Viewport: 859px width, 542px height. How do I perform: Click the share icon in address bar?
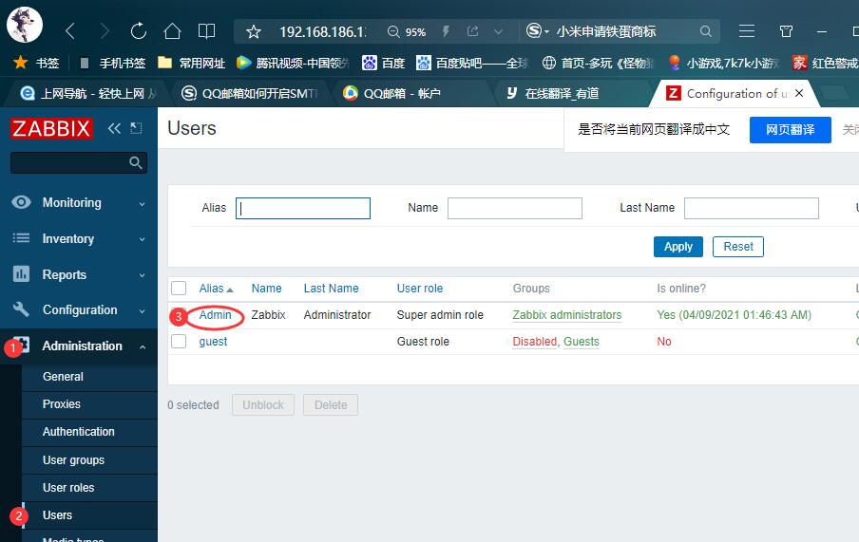point(472,31)
